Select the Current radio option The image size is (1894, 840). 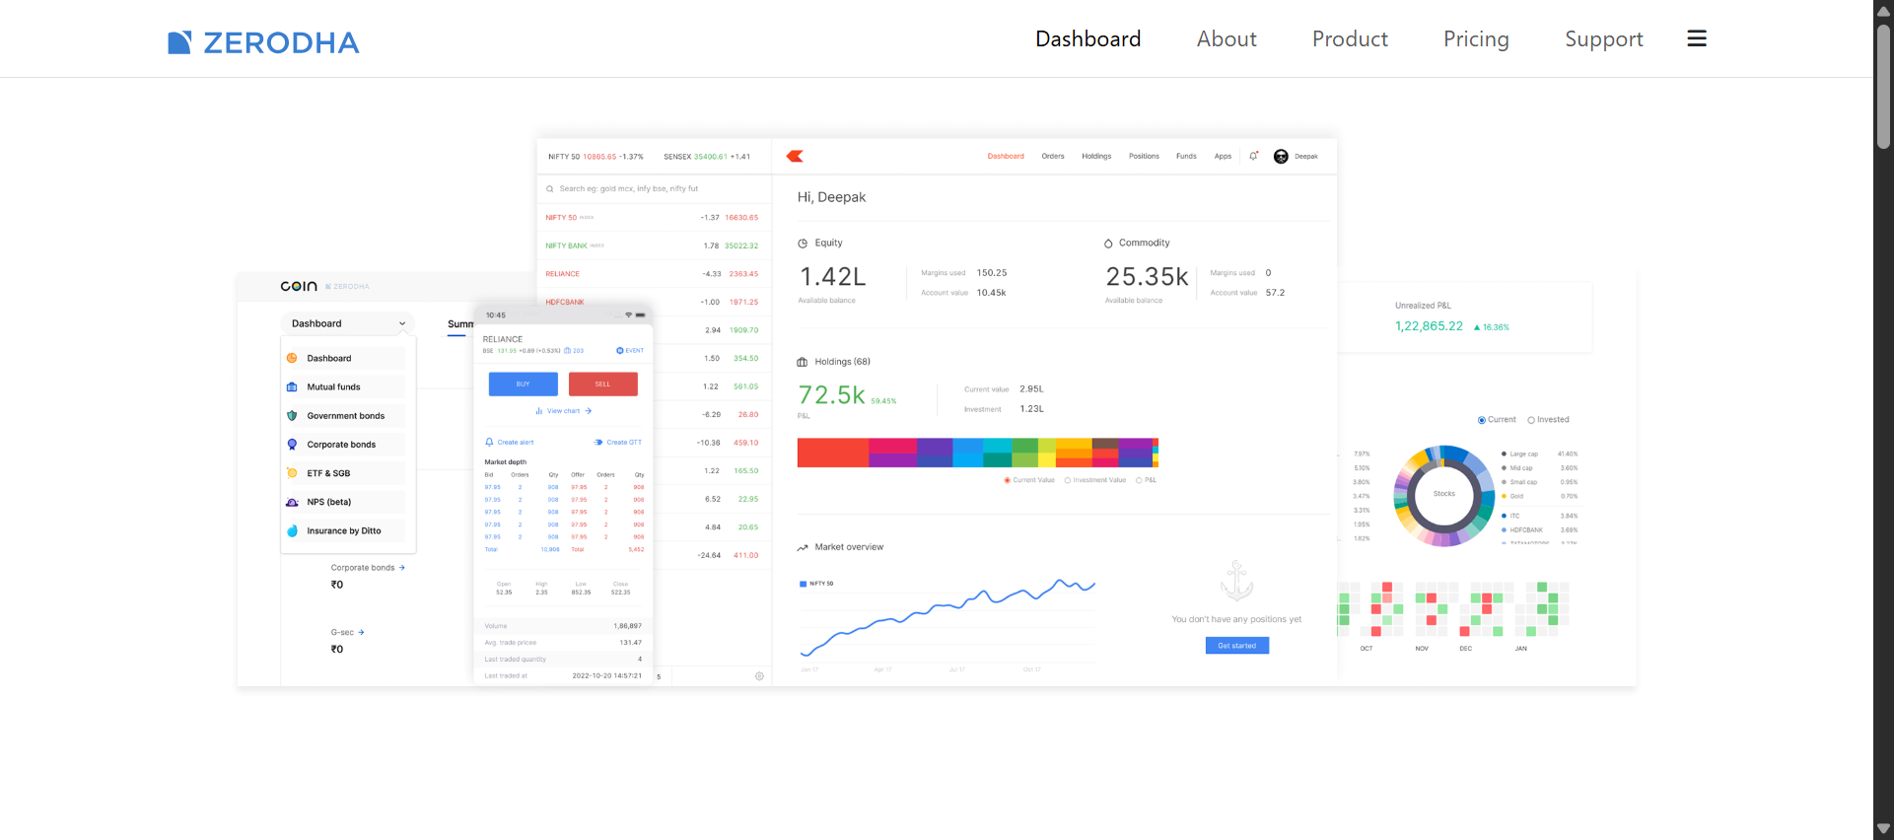click(x=1482, y=420)
